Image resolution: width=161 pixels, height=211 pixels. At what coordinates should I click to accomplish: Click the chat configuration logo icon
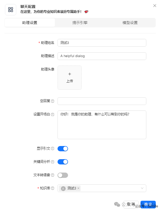tap(10, 9)
